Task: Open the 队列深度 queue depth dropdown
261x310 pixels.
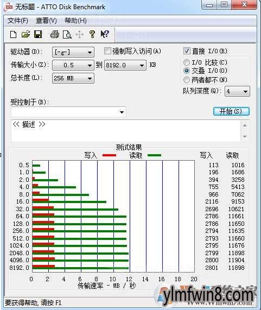Action: [x=237, y=91]
